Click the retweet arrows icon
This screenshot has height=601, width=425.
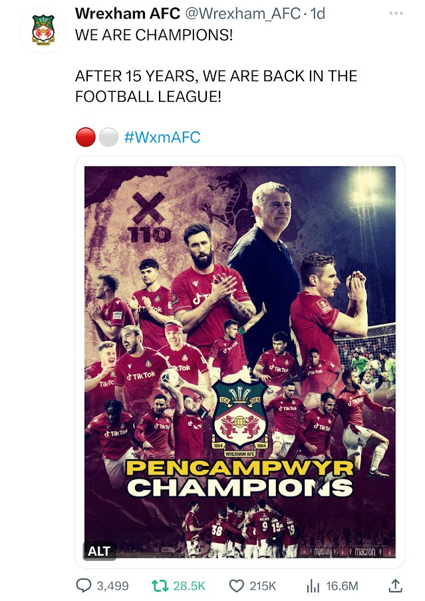pos(160,586)
